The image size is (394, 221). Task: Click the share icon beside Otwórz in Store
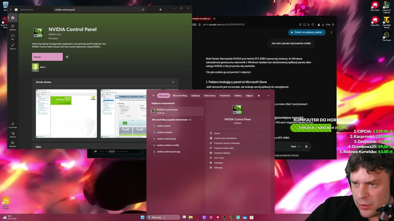[67, 57]
